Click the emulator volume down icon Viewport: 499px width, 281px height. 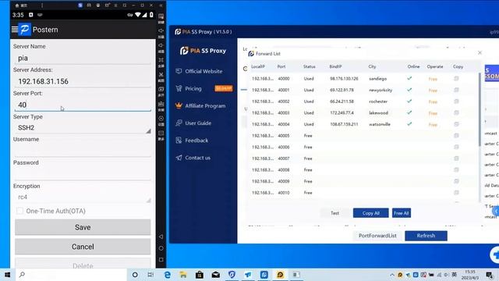tap(161, 45)
